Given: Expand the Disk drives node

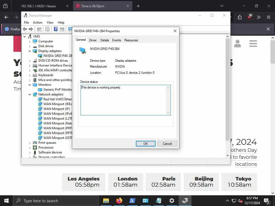Looking at the screenshot, I should point(30,46).
